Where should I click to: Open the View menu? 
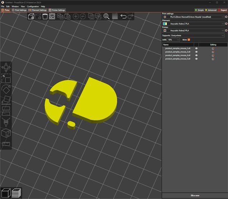[x=23, y=6]
